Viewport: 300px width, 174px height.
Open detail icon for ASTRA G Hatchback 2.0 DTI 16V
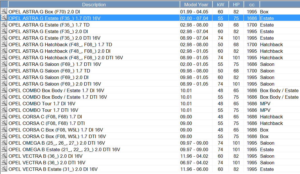click(x=4, y=57)
